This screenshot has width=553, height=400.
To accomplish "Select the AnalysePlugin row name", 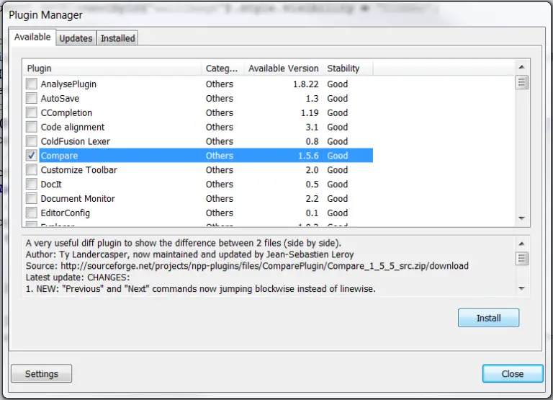I will pos(68,84).
